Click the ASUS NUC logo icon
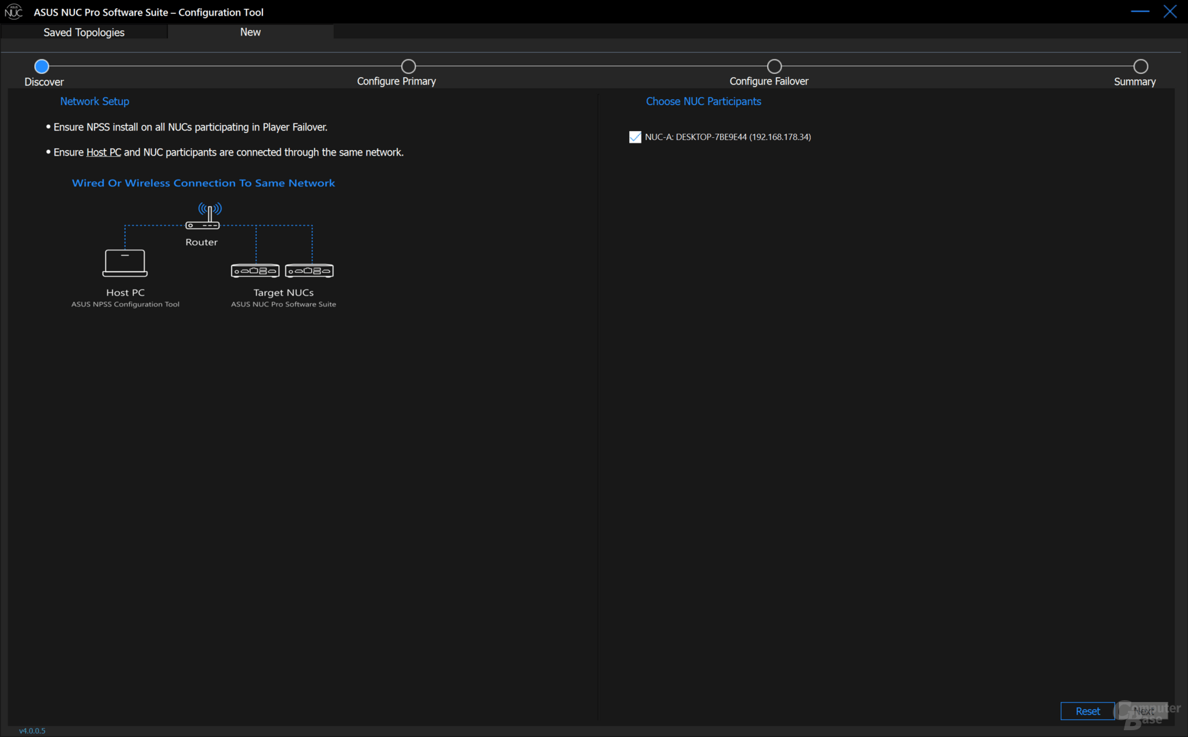 tap(14, 12)
